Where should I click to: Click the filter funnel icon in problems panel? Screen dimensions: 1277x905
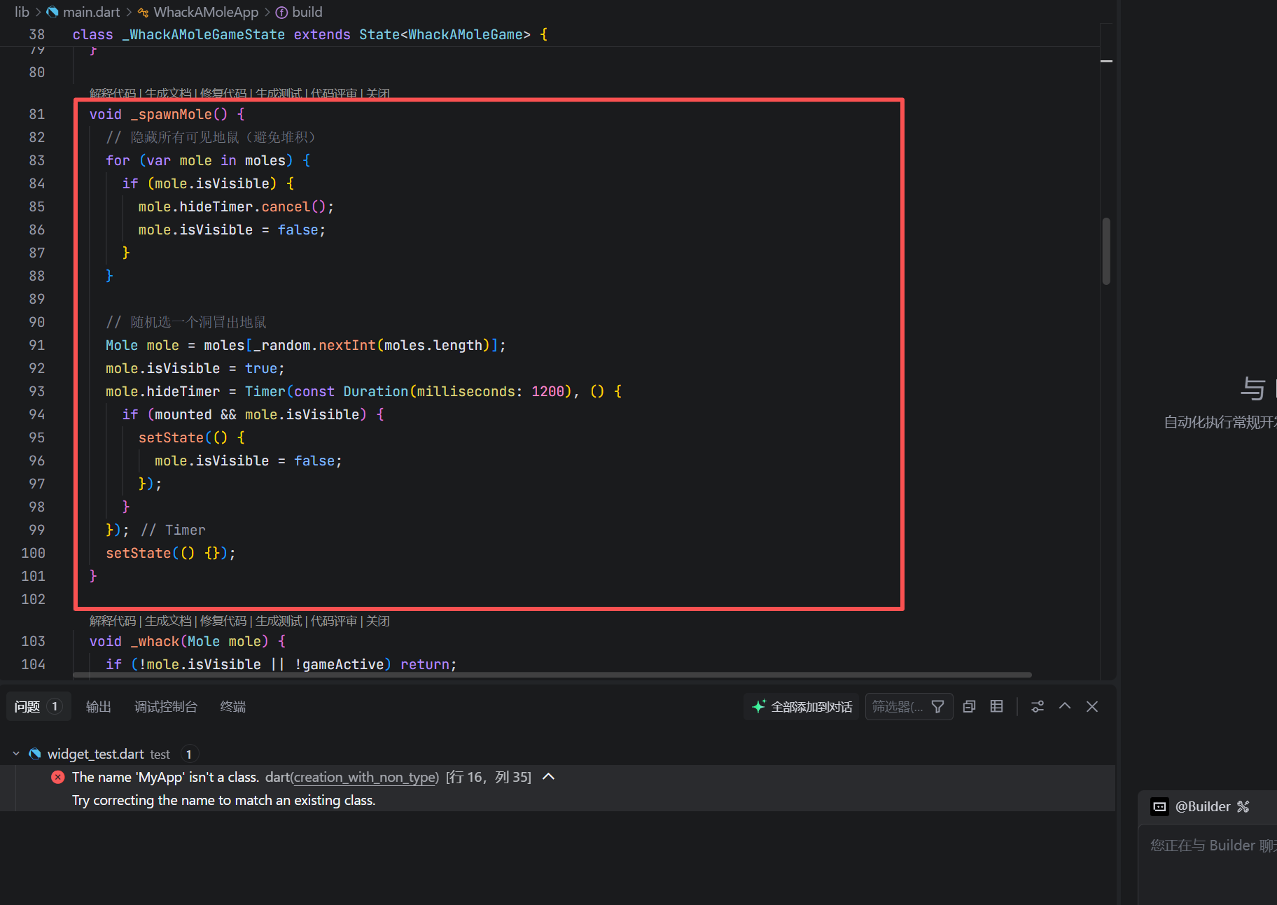click(937, 707)
